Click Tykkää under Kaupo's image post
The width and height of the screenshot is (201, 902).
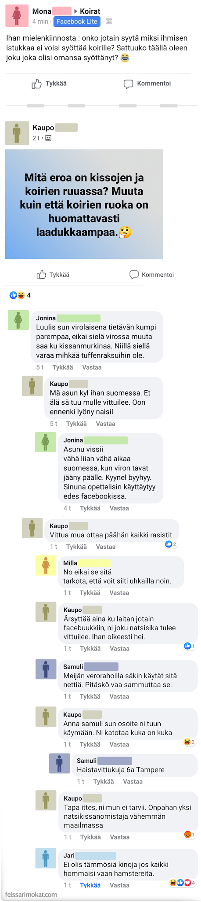(x=53, y=275)
